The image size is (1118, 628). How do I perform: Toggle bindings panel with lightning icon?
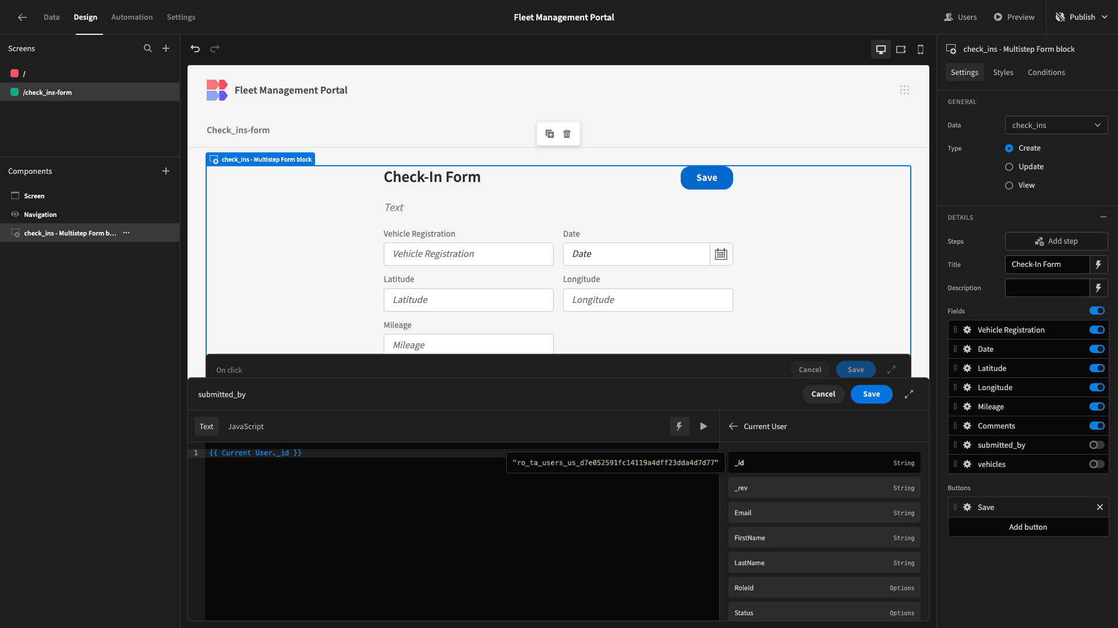pyautogui.click(x=679, y=426)
